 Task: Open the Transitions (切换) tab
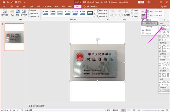coord(31,6)
